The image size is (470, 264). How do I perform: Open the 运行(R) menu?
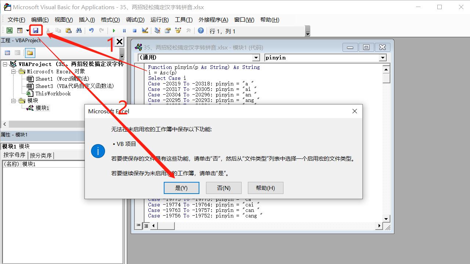click(x=160, y=20)
